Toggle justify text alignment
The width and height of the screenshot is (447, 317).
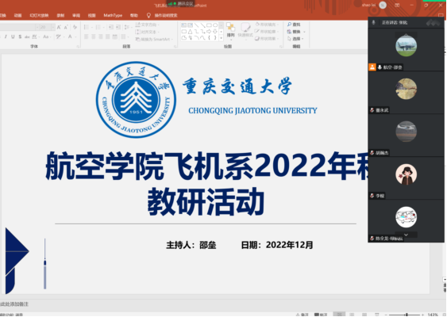pyautogui.click(x=108, y=36)
